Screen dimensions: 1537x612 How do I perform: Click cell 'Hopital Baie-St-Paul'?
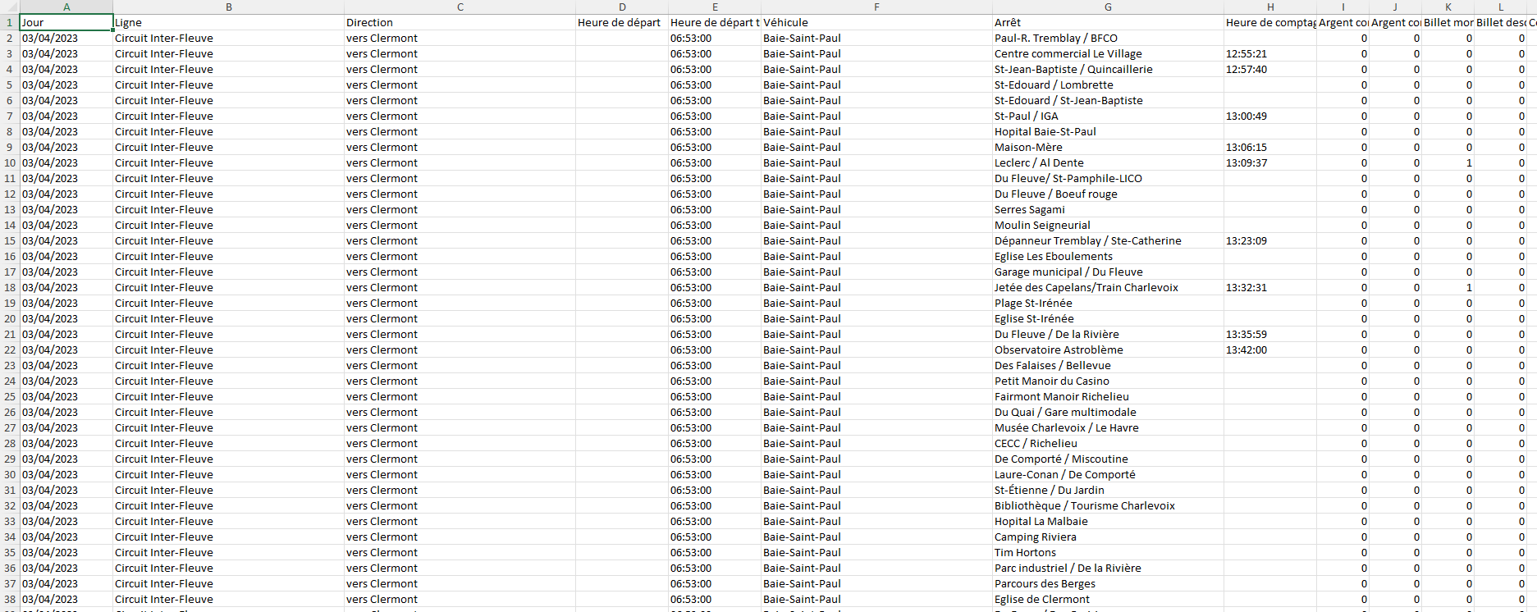1109,131
